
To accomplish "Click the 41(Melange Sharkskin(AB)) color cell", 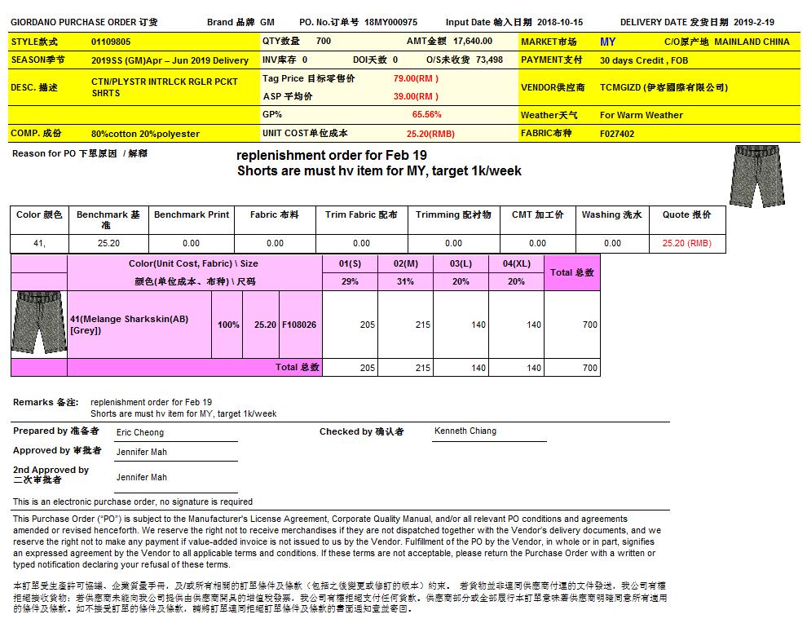I will (x=129, y=325).
